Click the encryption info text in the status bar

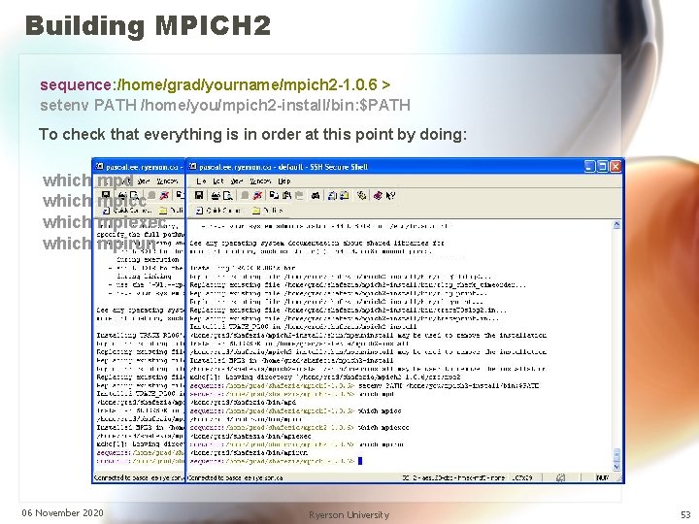point(453,477)
